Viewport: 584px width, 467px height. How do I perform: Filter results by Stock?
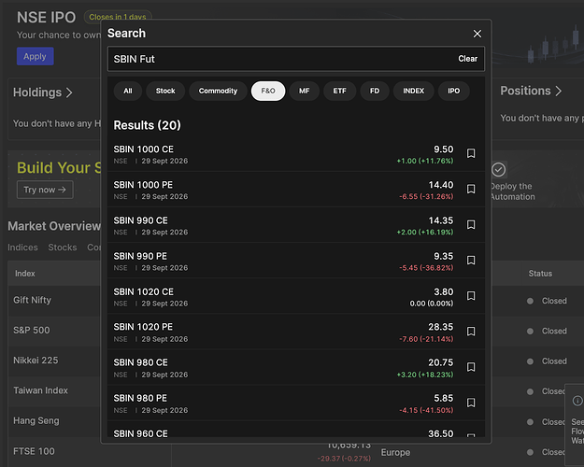(165, 91)
